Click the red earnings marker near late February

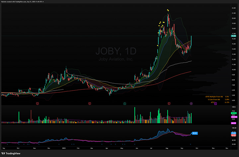click(90, 104)
